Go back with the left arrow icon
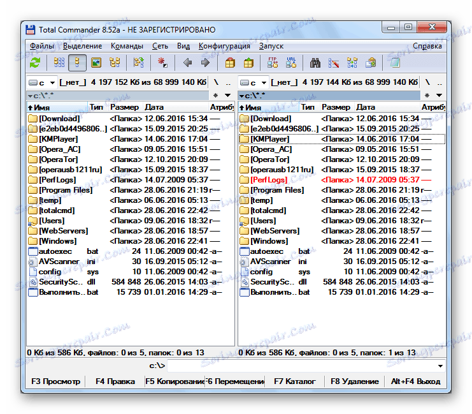Image resolution: width=472 pixels, height=414 pixels. tap(187, 63)
